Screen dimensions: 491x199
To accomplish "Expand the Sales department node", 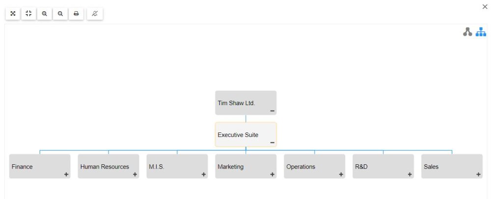I will 479,175.
